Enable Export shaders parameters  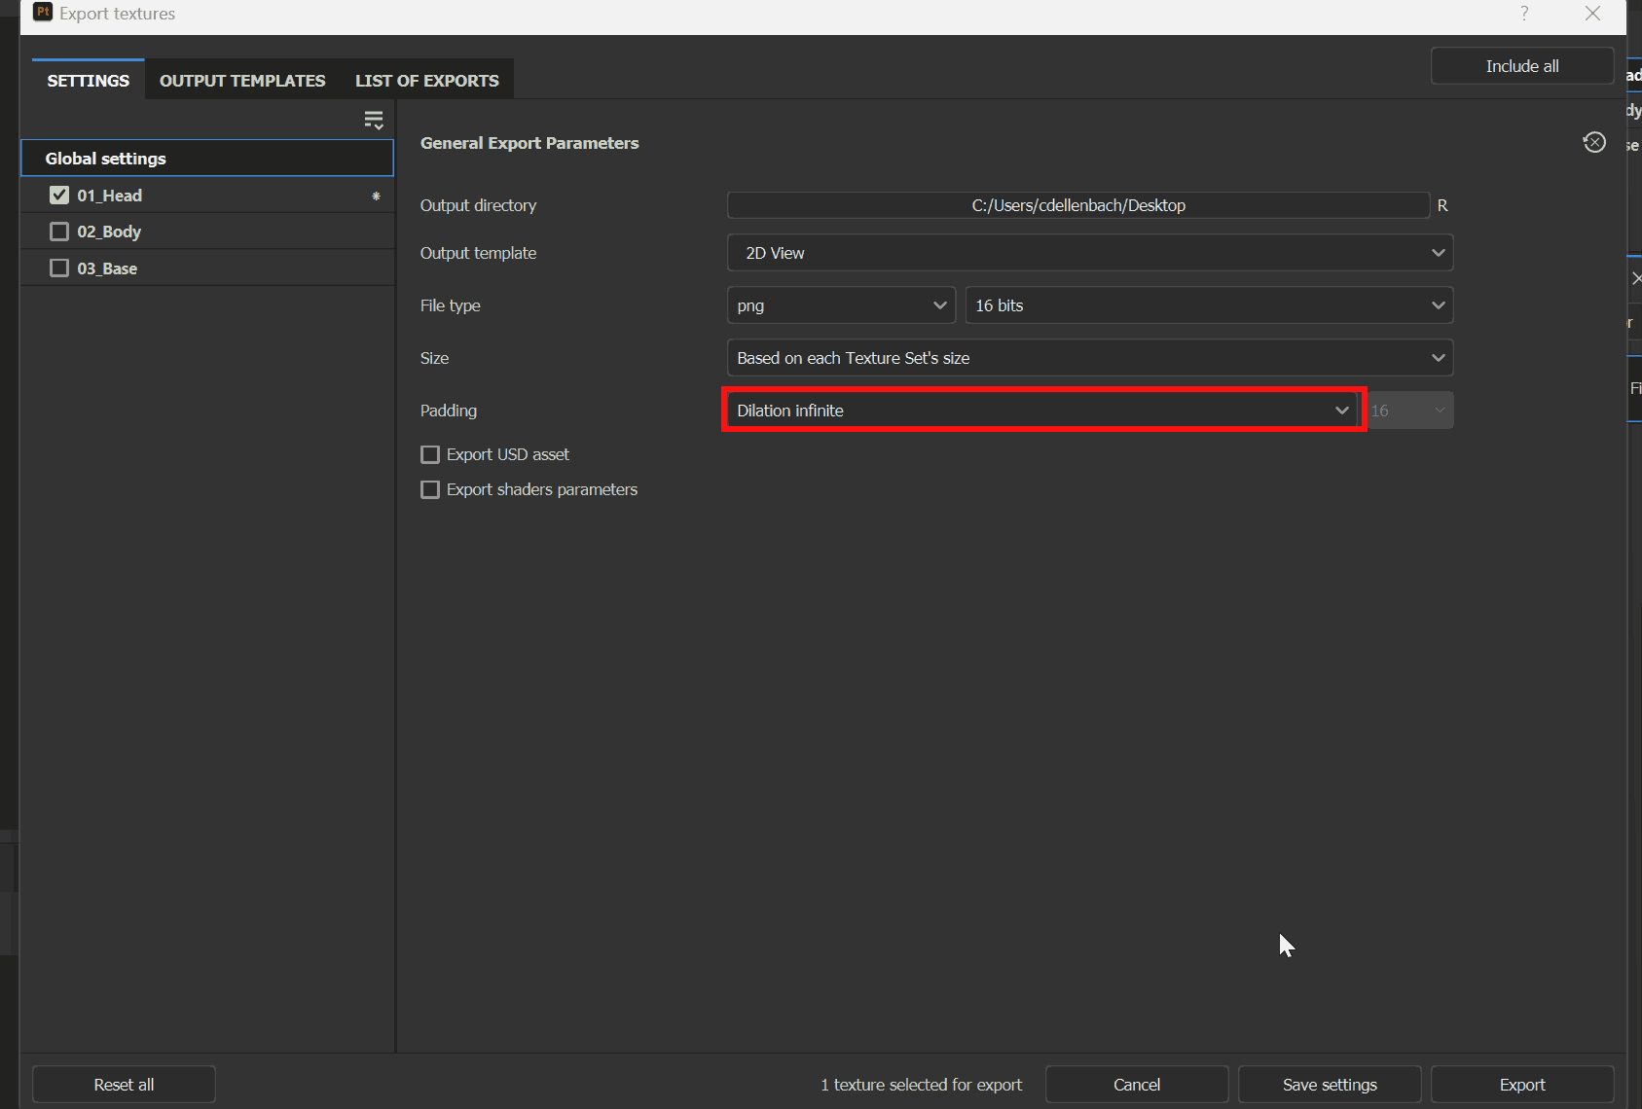click(430, 489)
